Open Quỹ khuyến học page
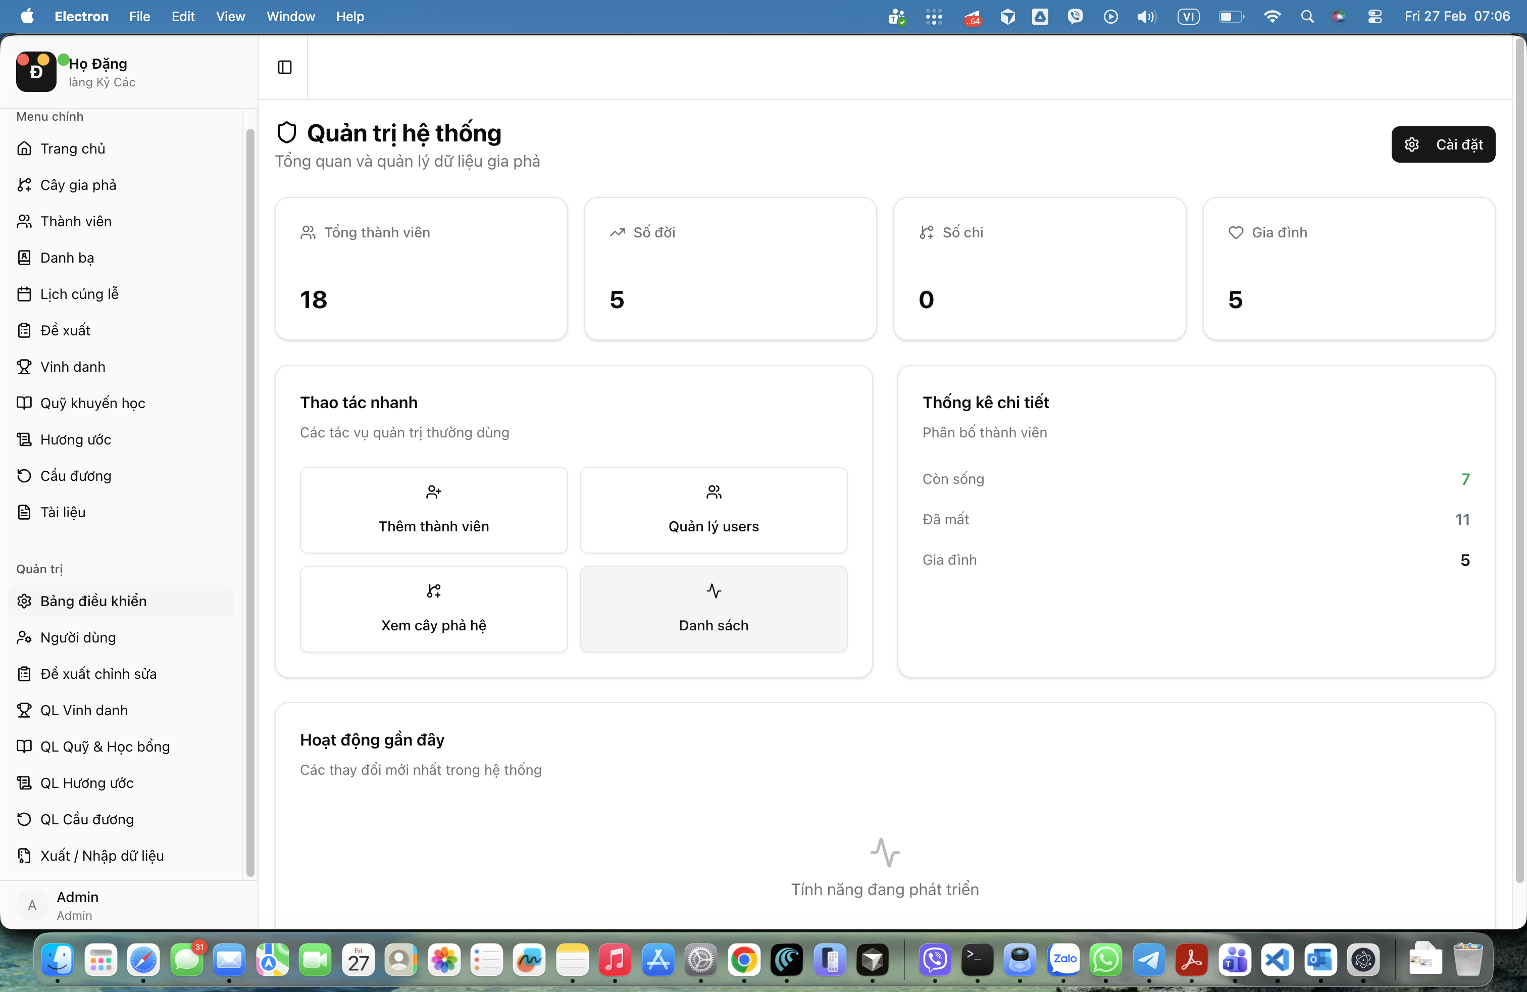 click(92, 403)
